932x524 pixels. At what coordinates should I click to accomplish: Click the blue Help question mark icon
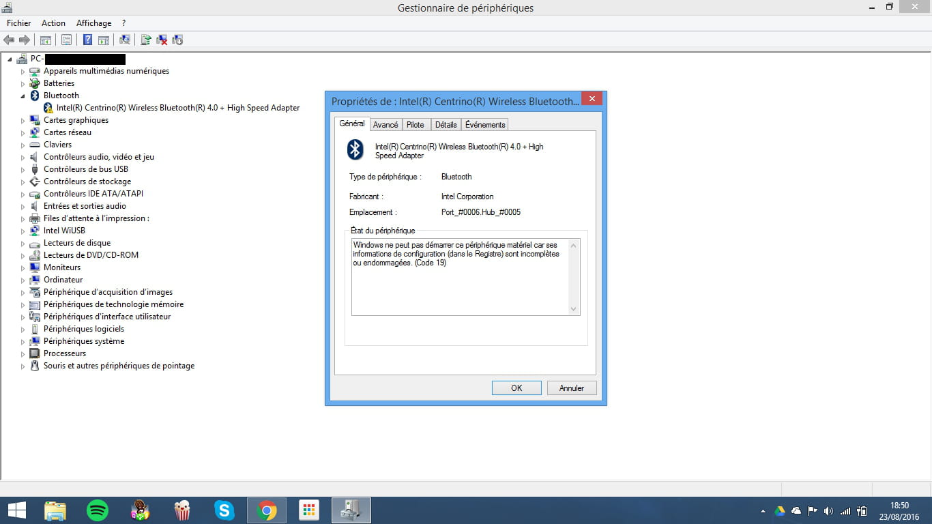coord(87,40)
